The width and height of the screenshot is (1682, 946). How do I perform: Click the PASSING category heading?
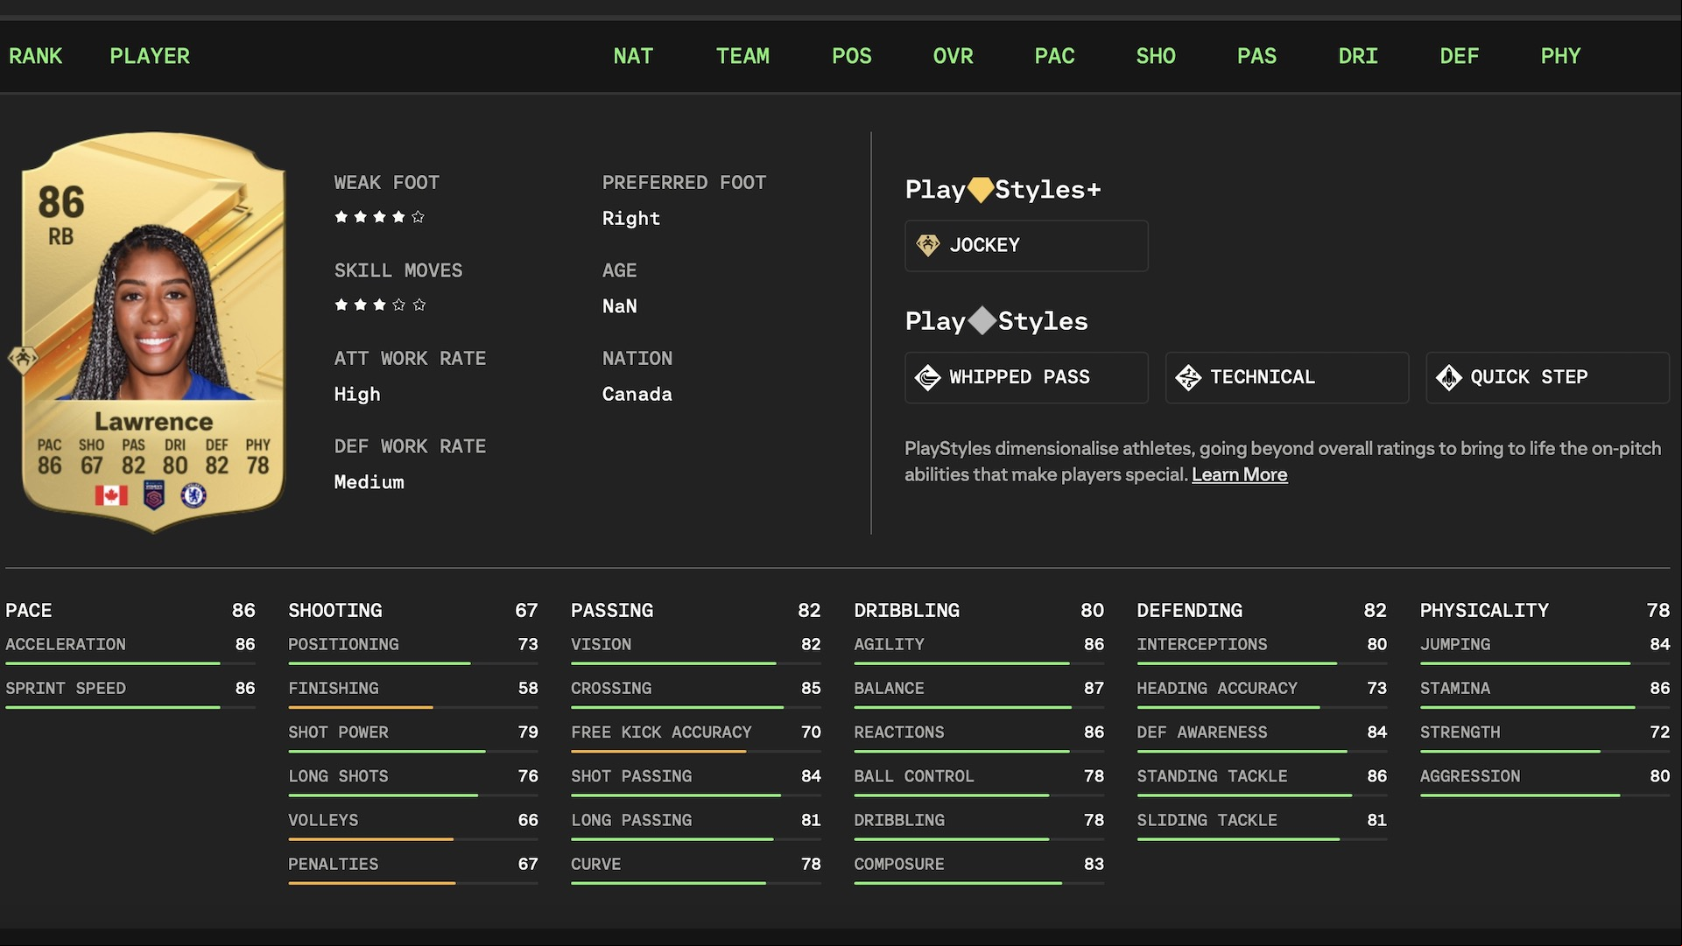tap(612, 610)
